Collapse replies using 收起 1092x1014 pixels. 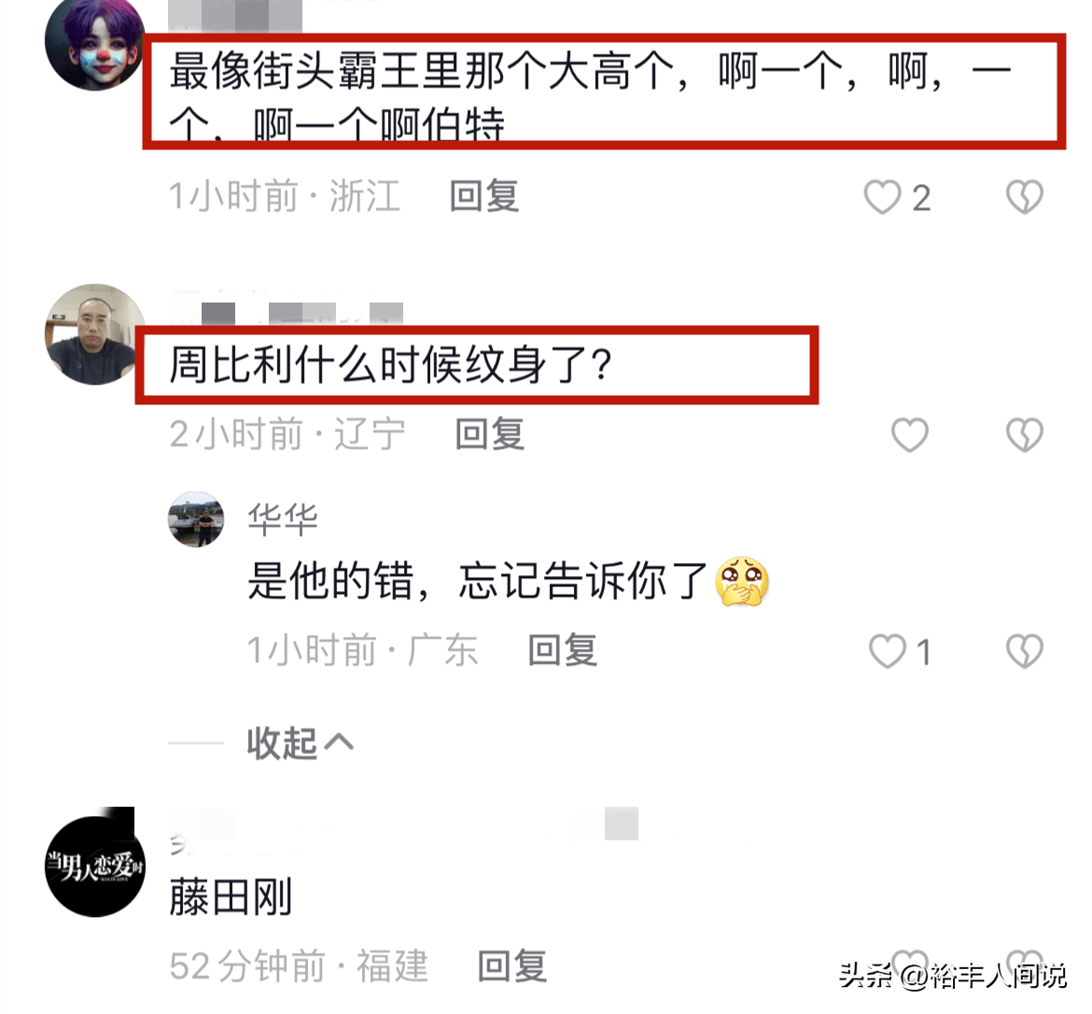tap(301, 743)
